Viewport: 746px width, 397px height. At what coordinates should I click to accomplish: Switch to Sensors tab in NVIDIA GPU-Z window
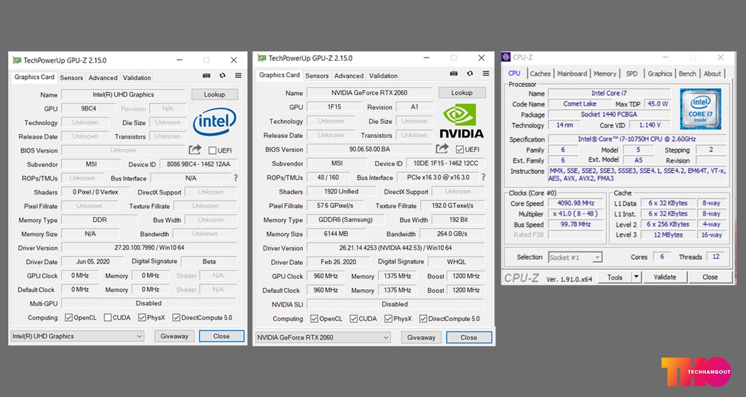[x=317, y=76]
